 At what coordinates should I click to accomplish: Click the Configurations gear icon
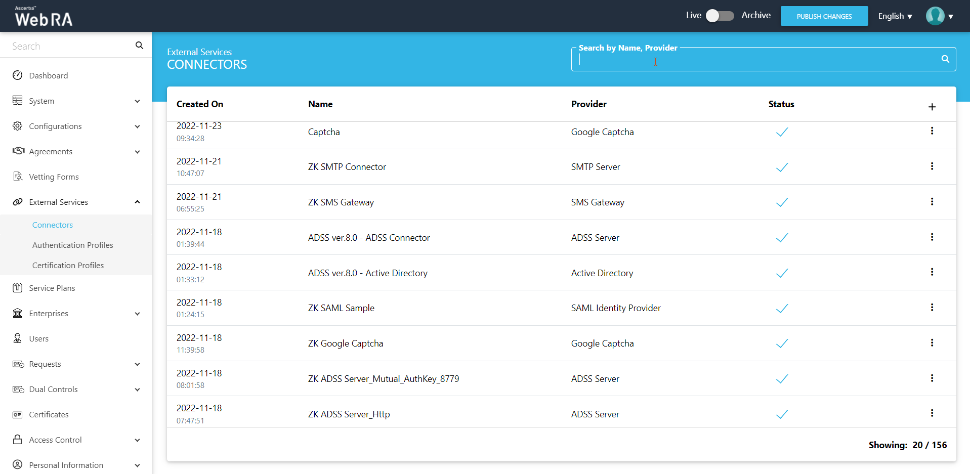coord(18,125)
